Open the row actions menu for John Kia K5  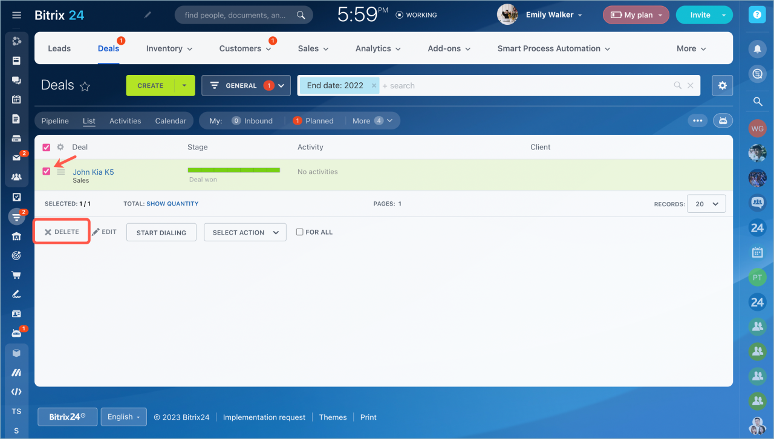click(60, 172)
